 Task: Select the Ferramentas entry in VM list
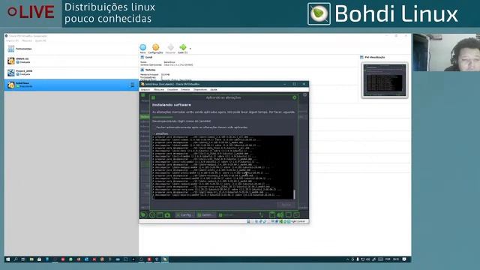(x=71, y=49)
